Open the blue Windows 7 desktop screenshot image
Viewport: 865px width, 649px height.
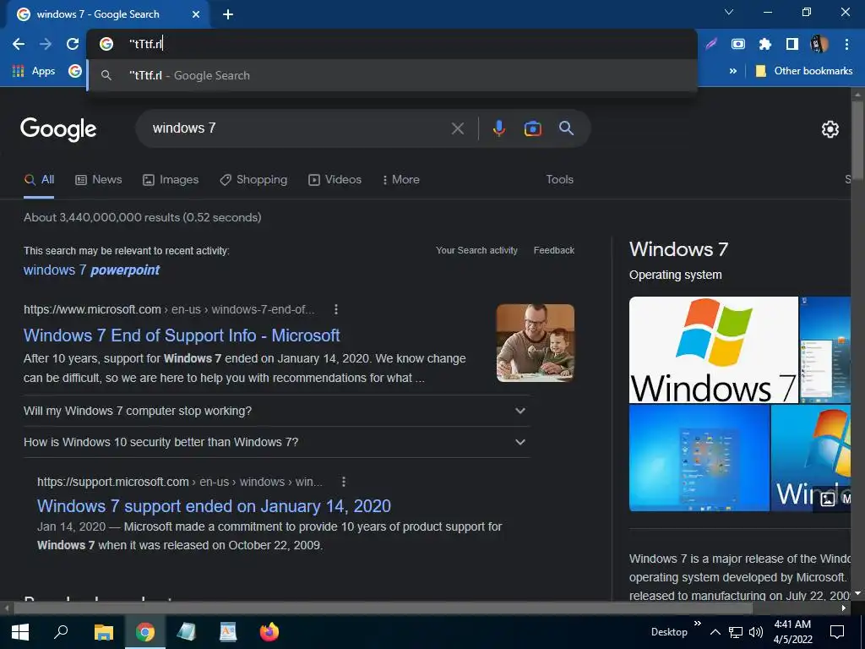[699, 458]
